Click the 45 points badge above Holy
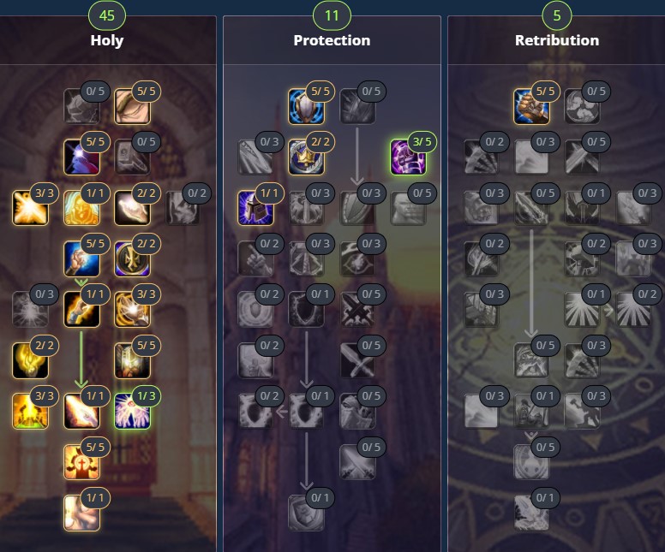The height and width of the screenshot is (552, 665). pyautogui.click(x=107, y=15)
